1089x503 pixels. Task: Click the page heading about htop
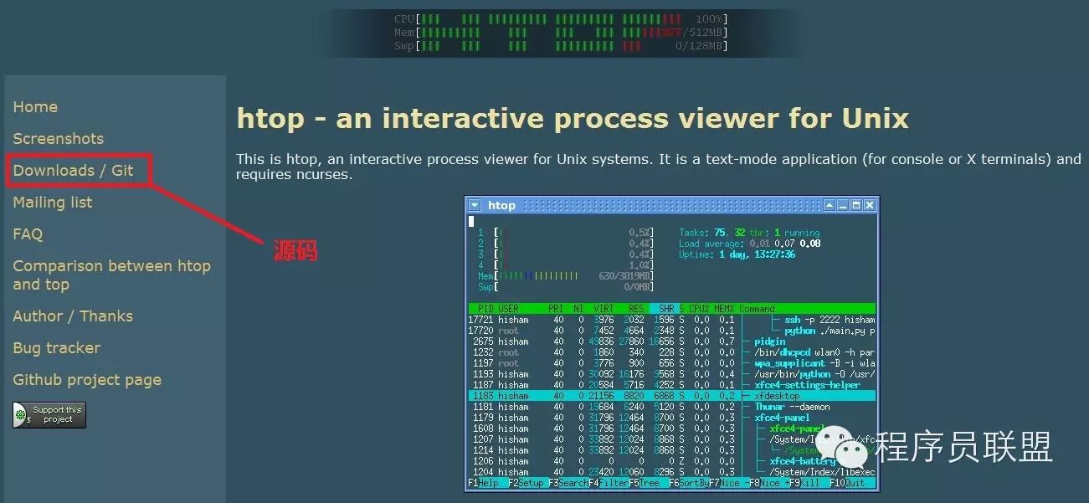click(573, 118)
